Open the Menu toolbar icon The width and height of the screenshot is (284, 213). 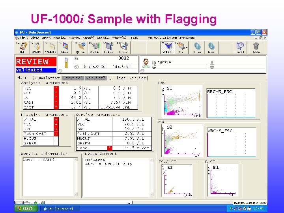click(65, 47)
